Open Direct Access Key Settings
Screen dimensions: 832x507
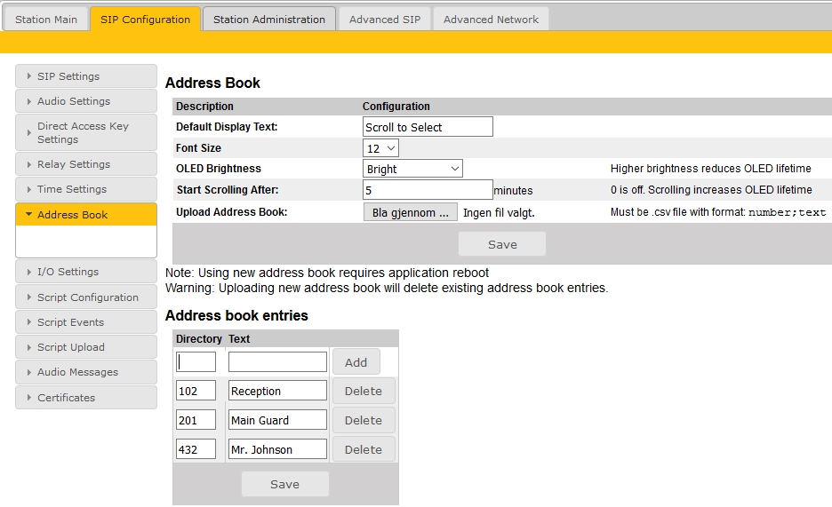85,132
